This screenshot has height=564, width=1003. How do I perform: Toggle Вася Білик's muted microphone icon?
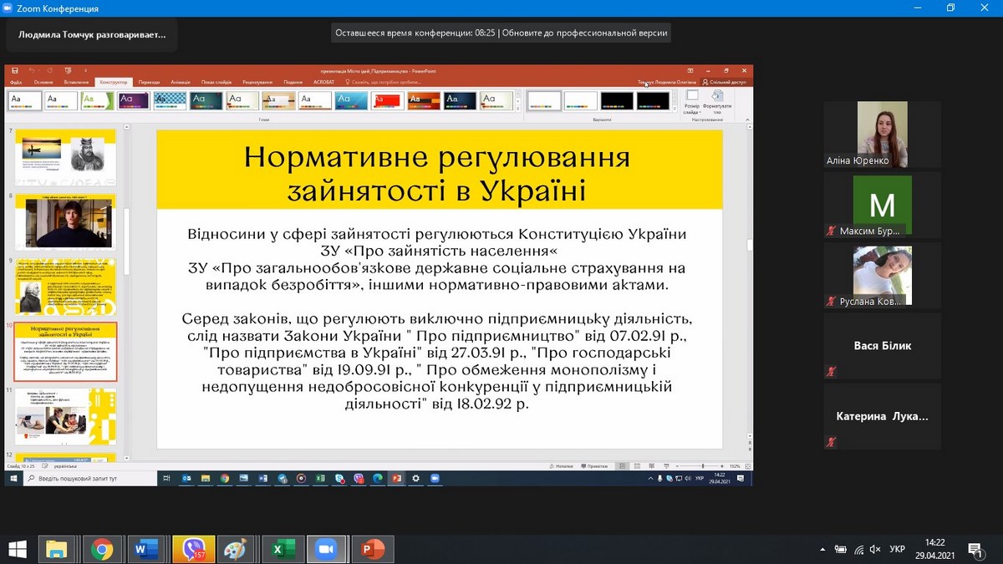[831, 371]
